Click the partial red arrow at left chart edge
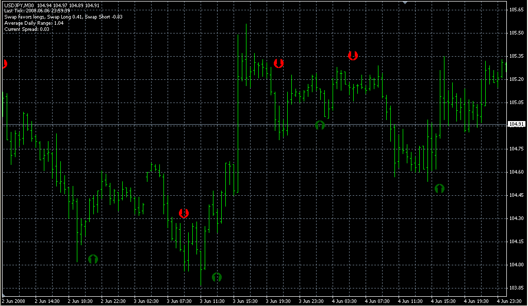The image size is (528, 306). click(5, 63)
